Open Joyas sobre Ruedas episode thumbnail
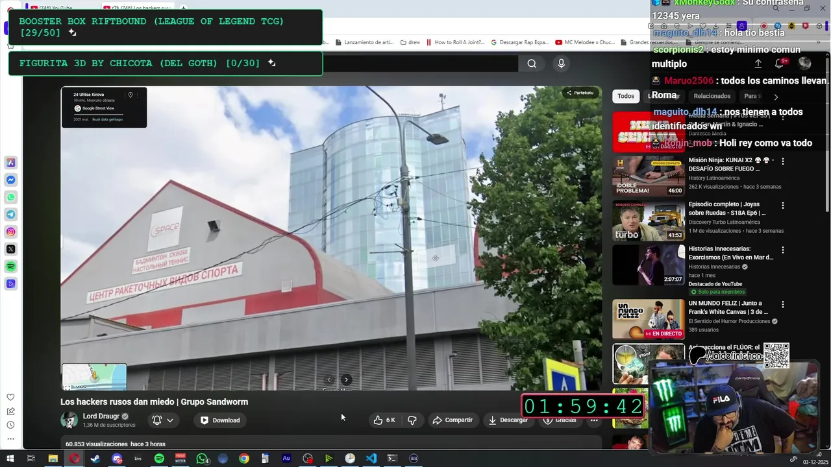The image size is (831, 467). (x=649, y=221)
